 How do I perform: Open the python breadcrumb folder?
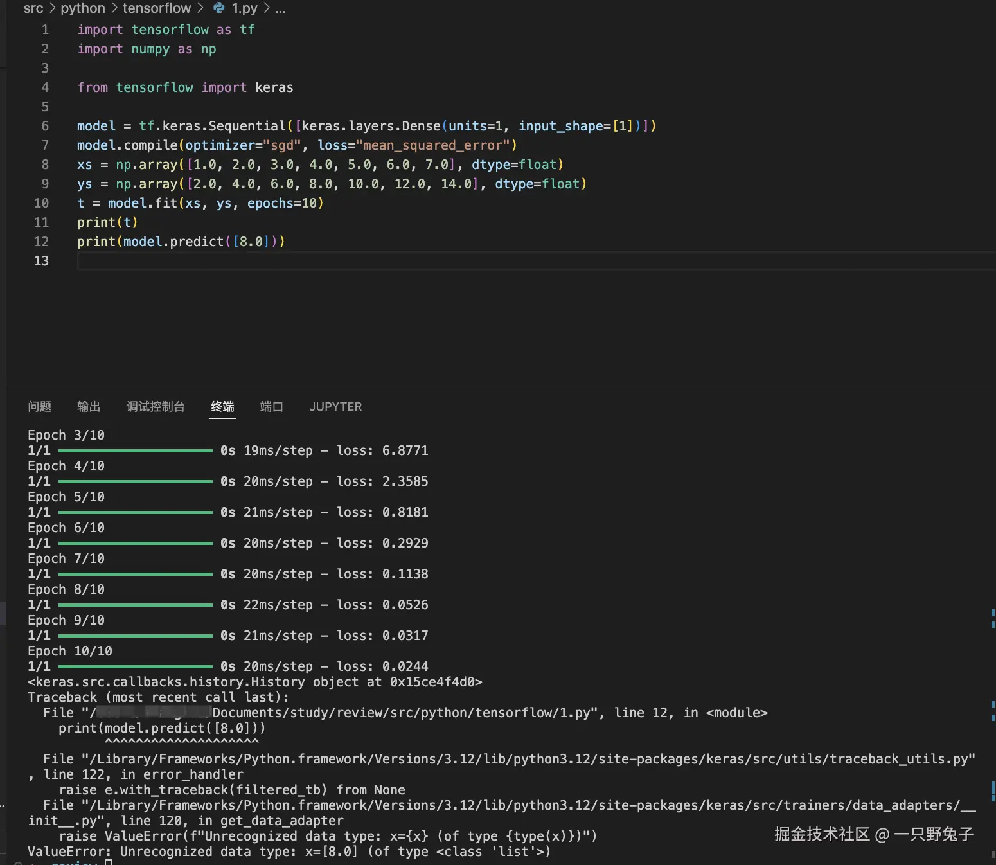coord(82,8)
